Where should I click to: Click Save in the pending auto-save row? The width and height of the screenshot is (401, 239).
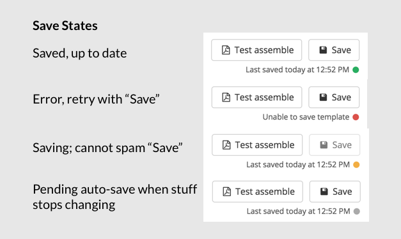335,192
